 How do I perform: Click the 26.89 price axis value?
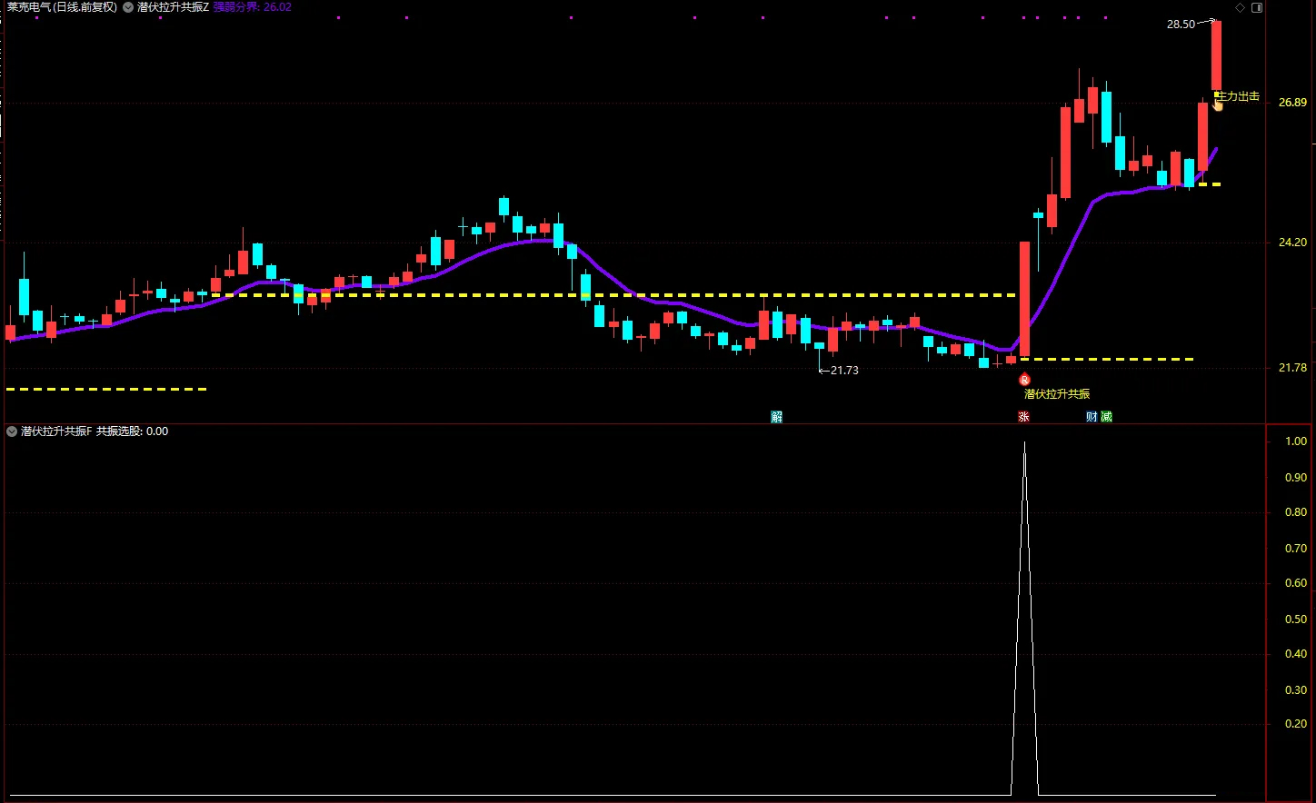[x=1292, y=103]
